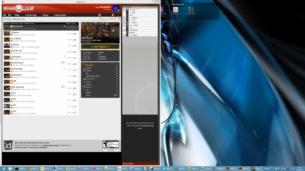This screenshot has height=171, width=305.
Task: Sort matches by the Ping column
Action: (74, 23)
